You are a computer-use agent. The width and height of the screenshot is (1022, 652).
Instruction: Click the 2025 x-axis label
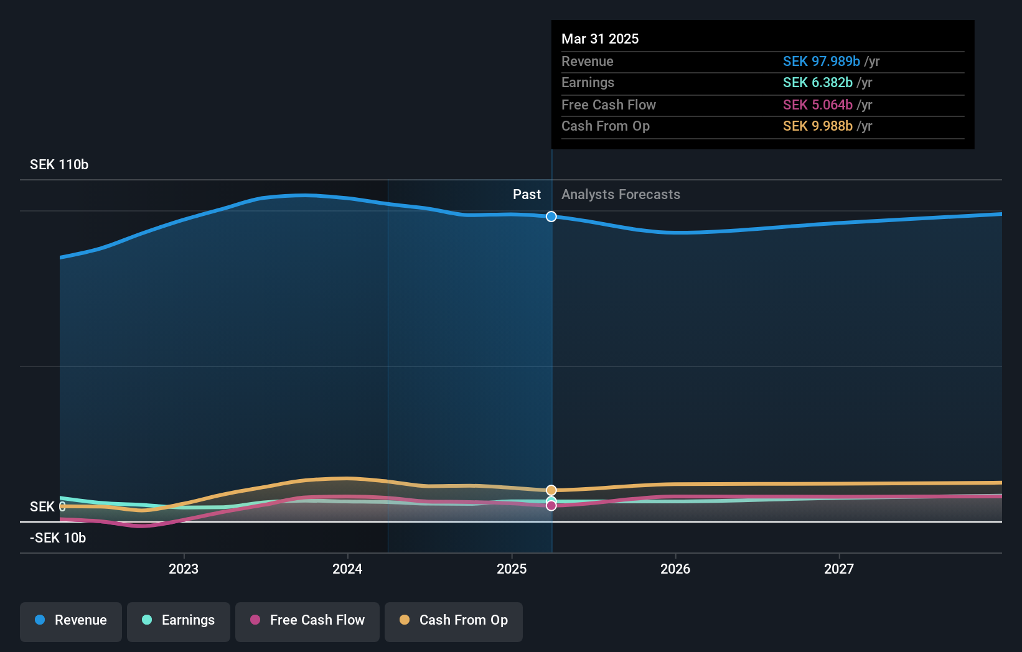(512, 569)
